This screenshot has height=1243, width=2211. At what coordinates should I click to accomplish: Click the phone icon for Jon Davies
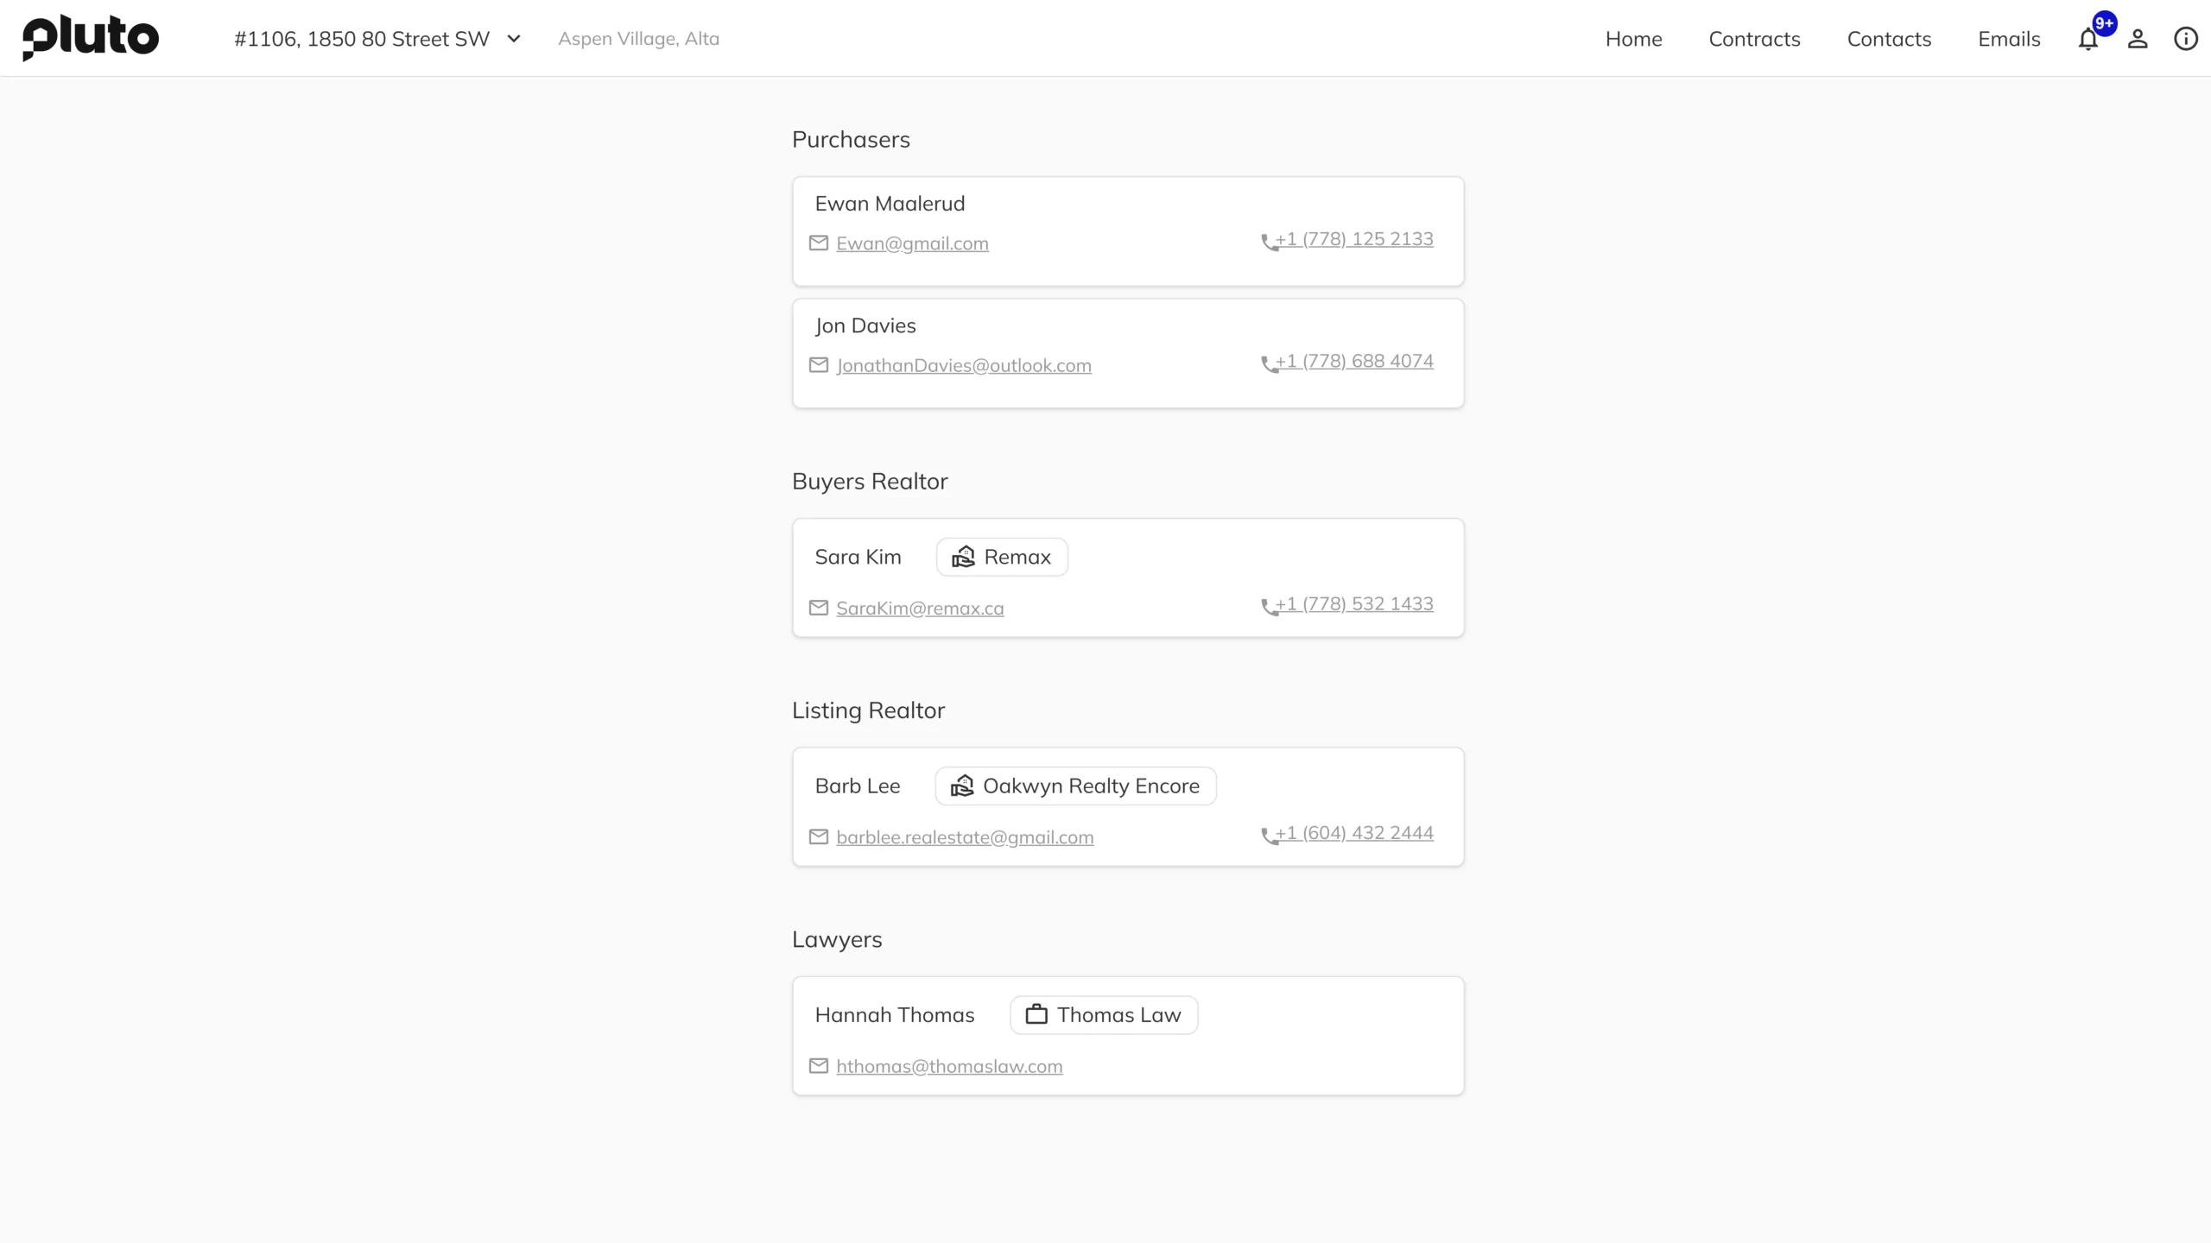tap(1269, 364)
